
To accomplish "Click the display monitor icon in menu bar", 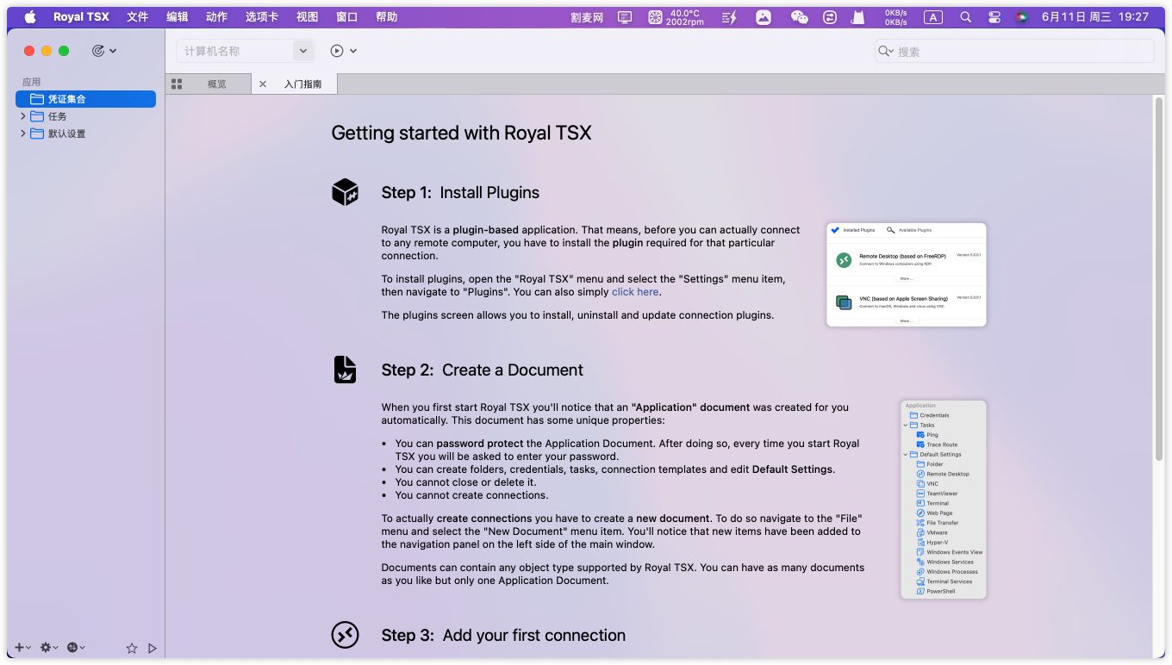I will (x=625, y=16).
